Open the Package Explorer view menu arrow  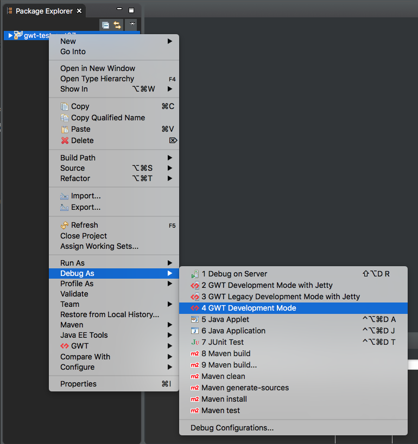click(x=132, y=24)
